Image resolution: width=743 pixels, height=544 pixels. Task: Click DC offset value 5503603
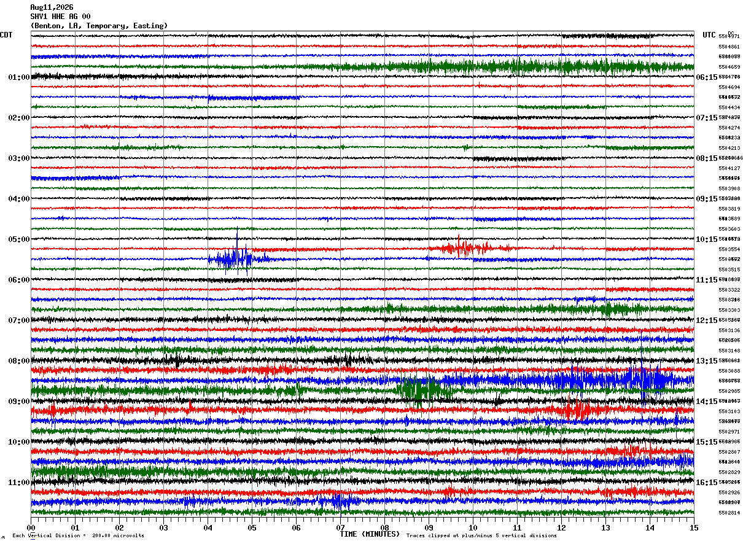(729, 229)
